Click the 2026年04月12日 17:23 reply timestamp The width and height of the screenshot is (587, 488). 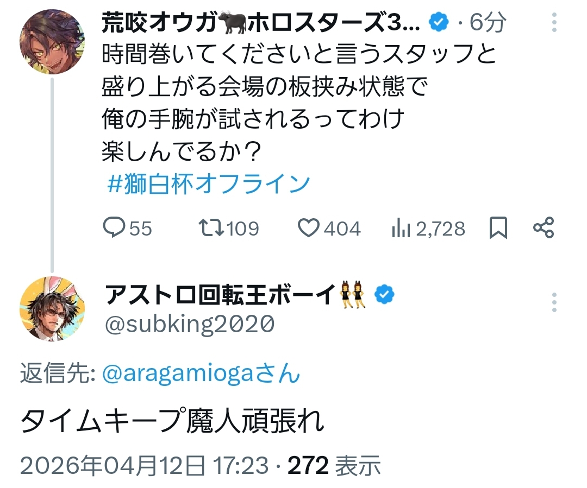click(x=145, y=466)
